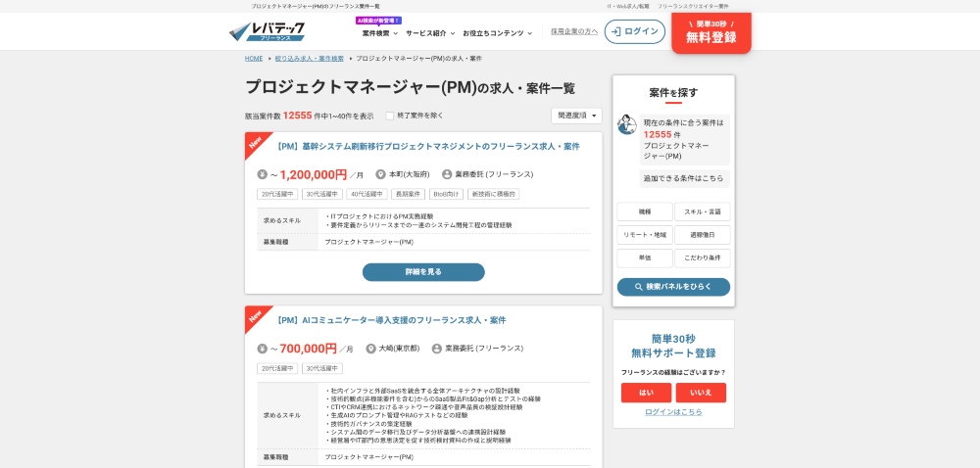The image size is (980, 468).
Task: Click the location pin icon beside 本町(大阪府)
Action: [380, 174]
